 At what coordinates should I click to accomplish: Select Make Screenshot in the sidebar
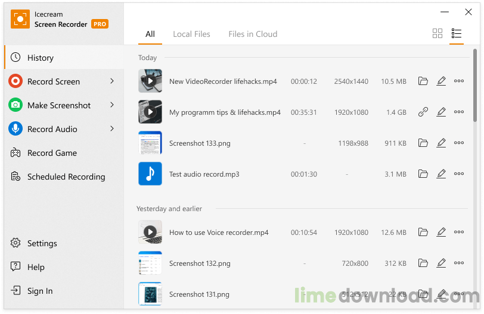pyautogui.click(x=64, y=105)
